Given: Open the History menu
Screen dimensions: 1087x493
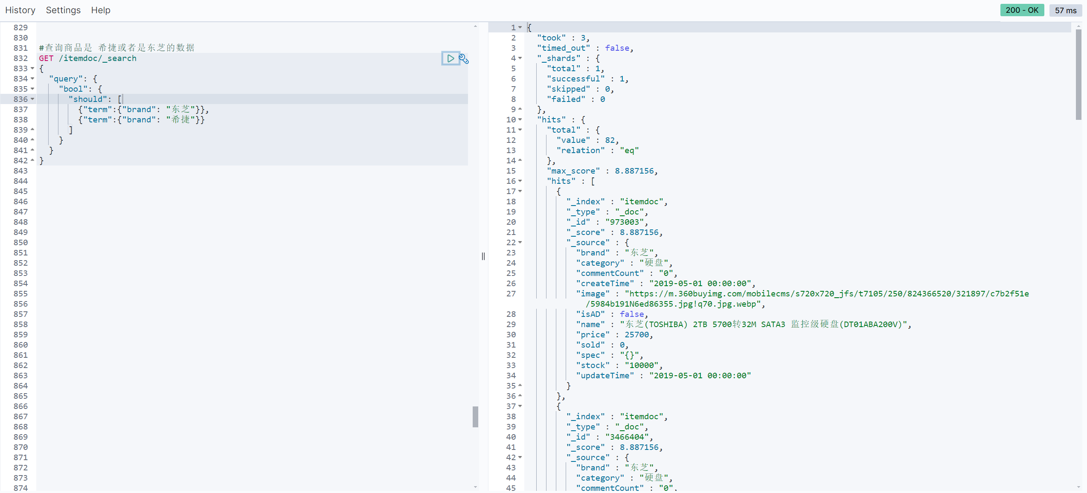Looking at the screenshot, I should click(x=20, y=10).
